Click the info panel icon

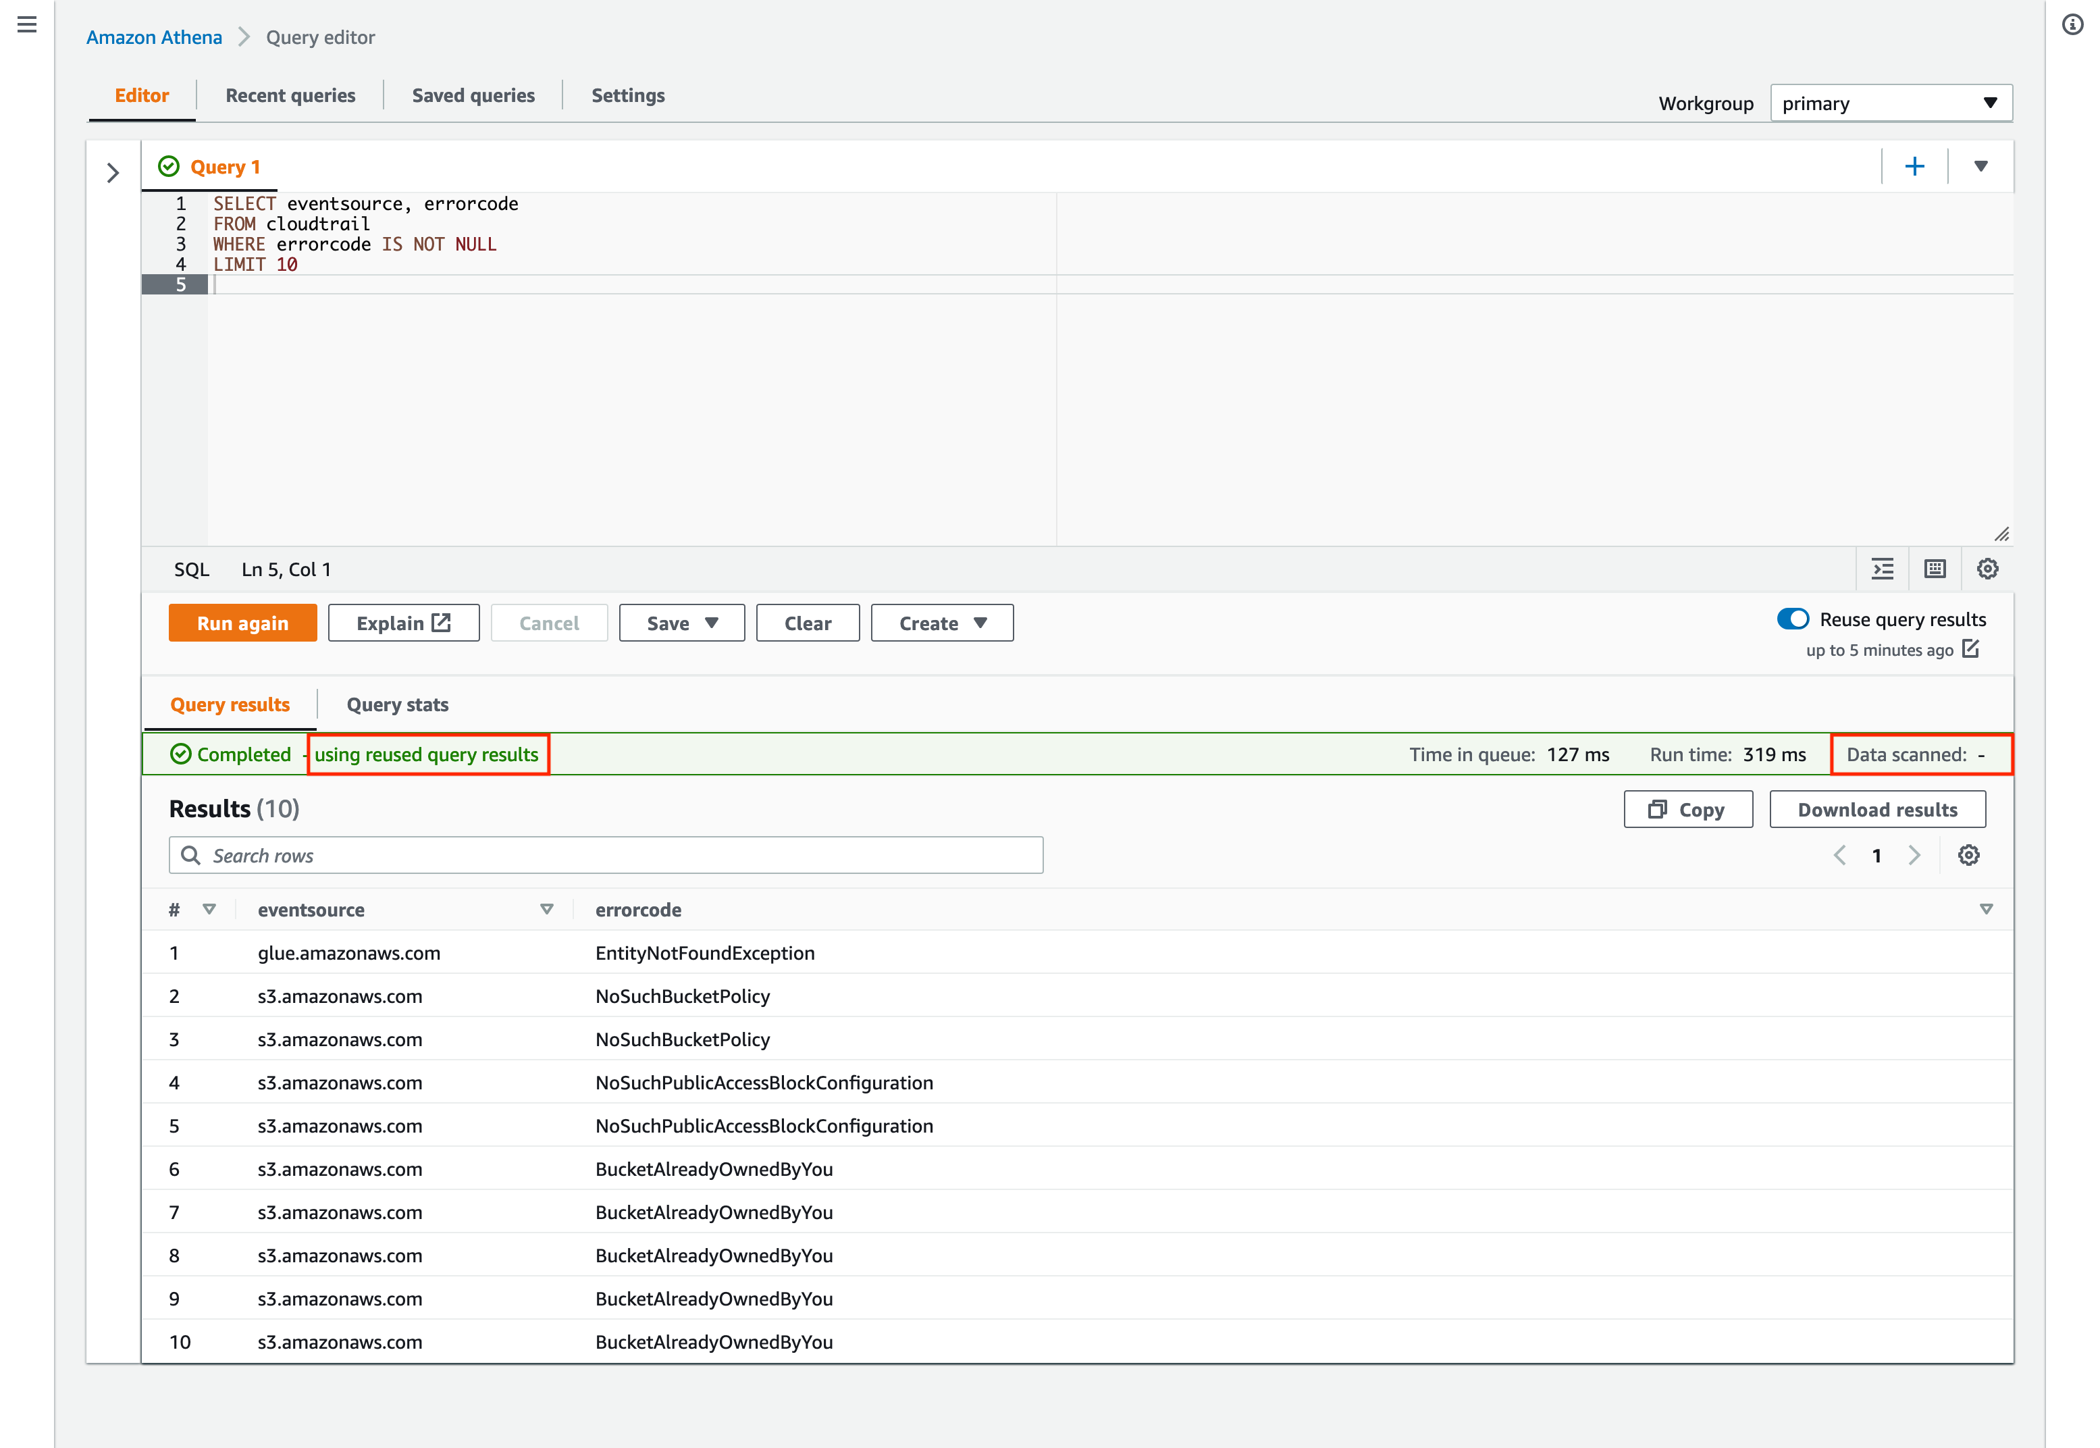point(2072,24)
